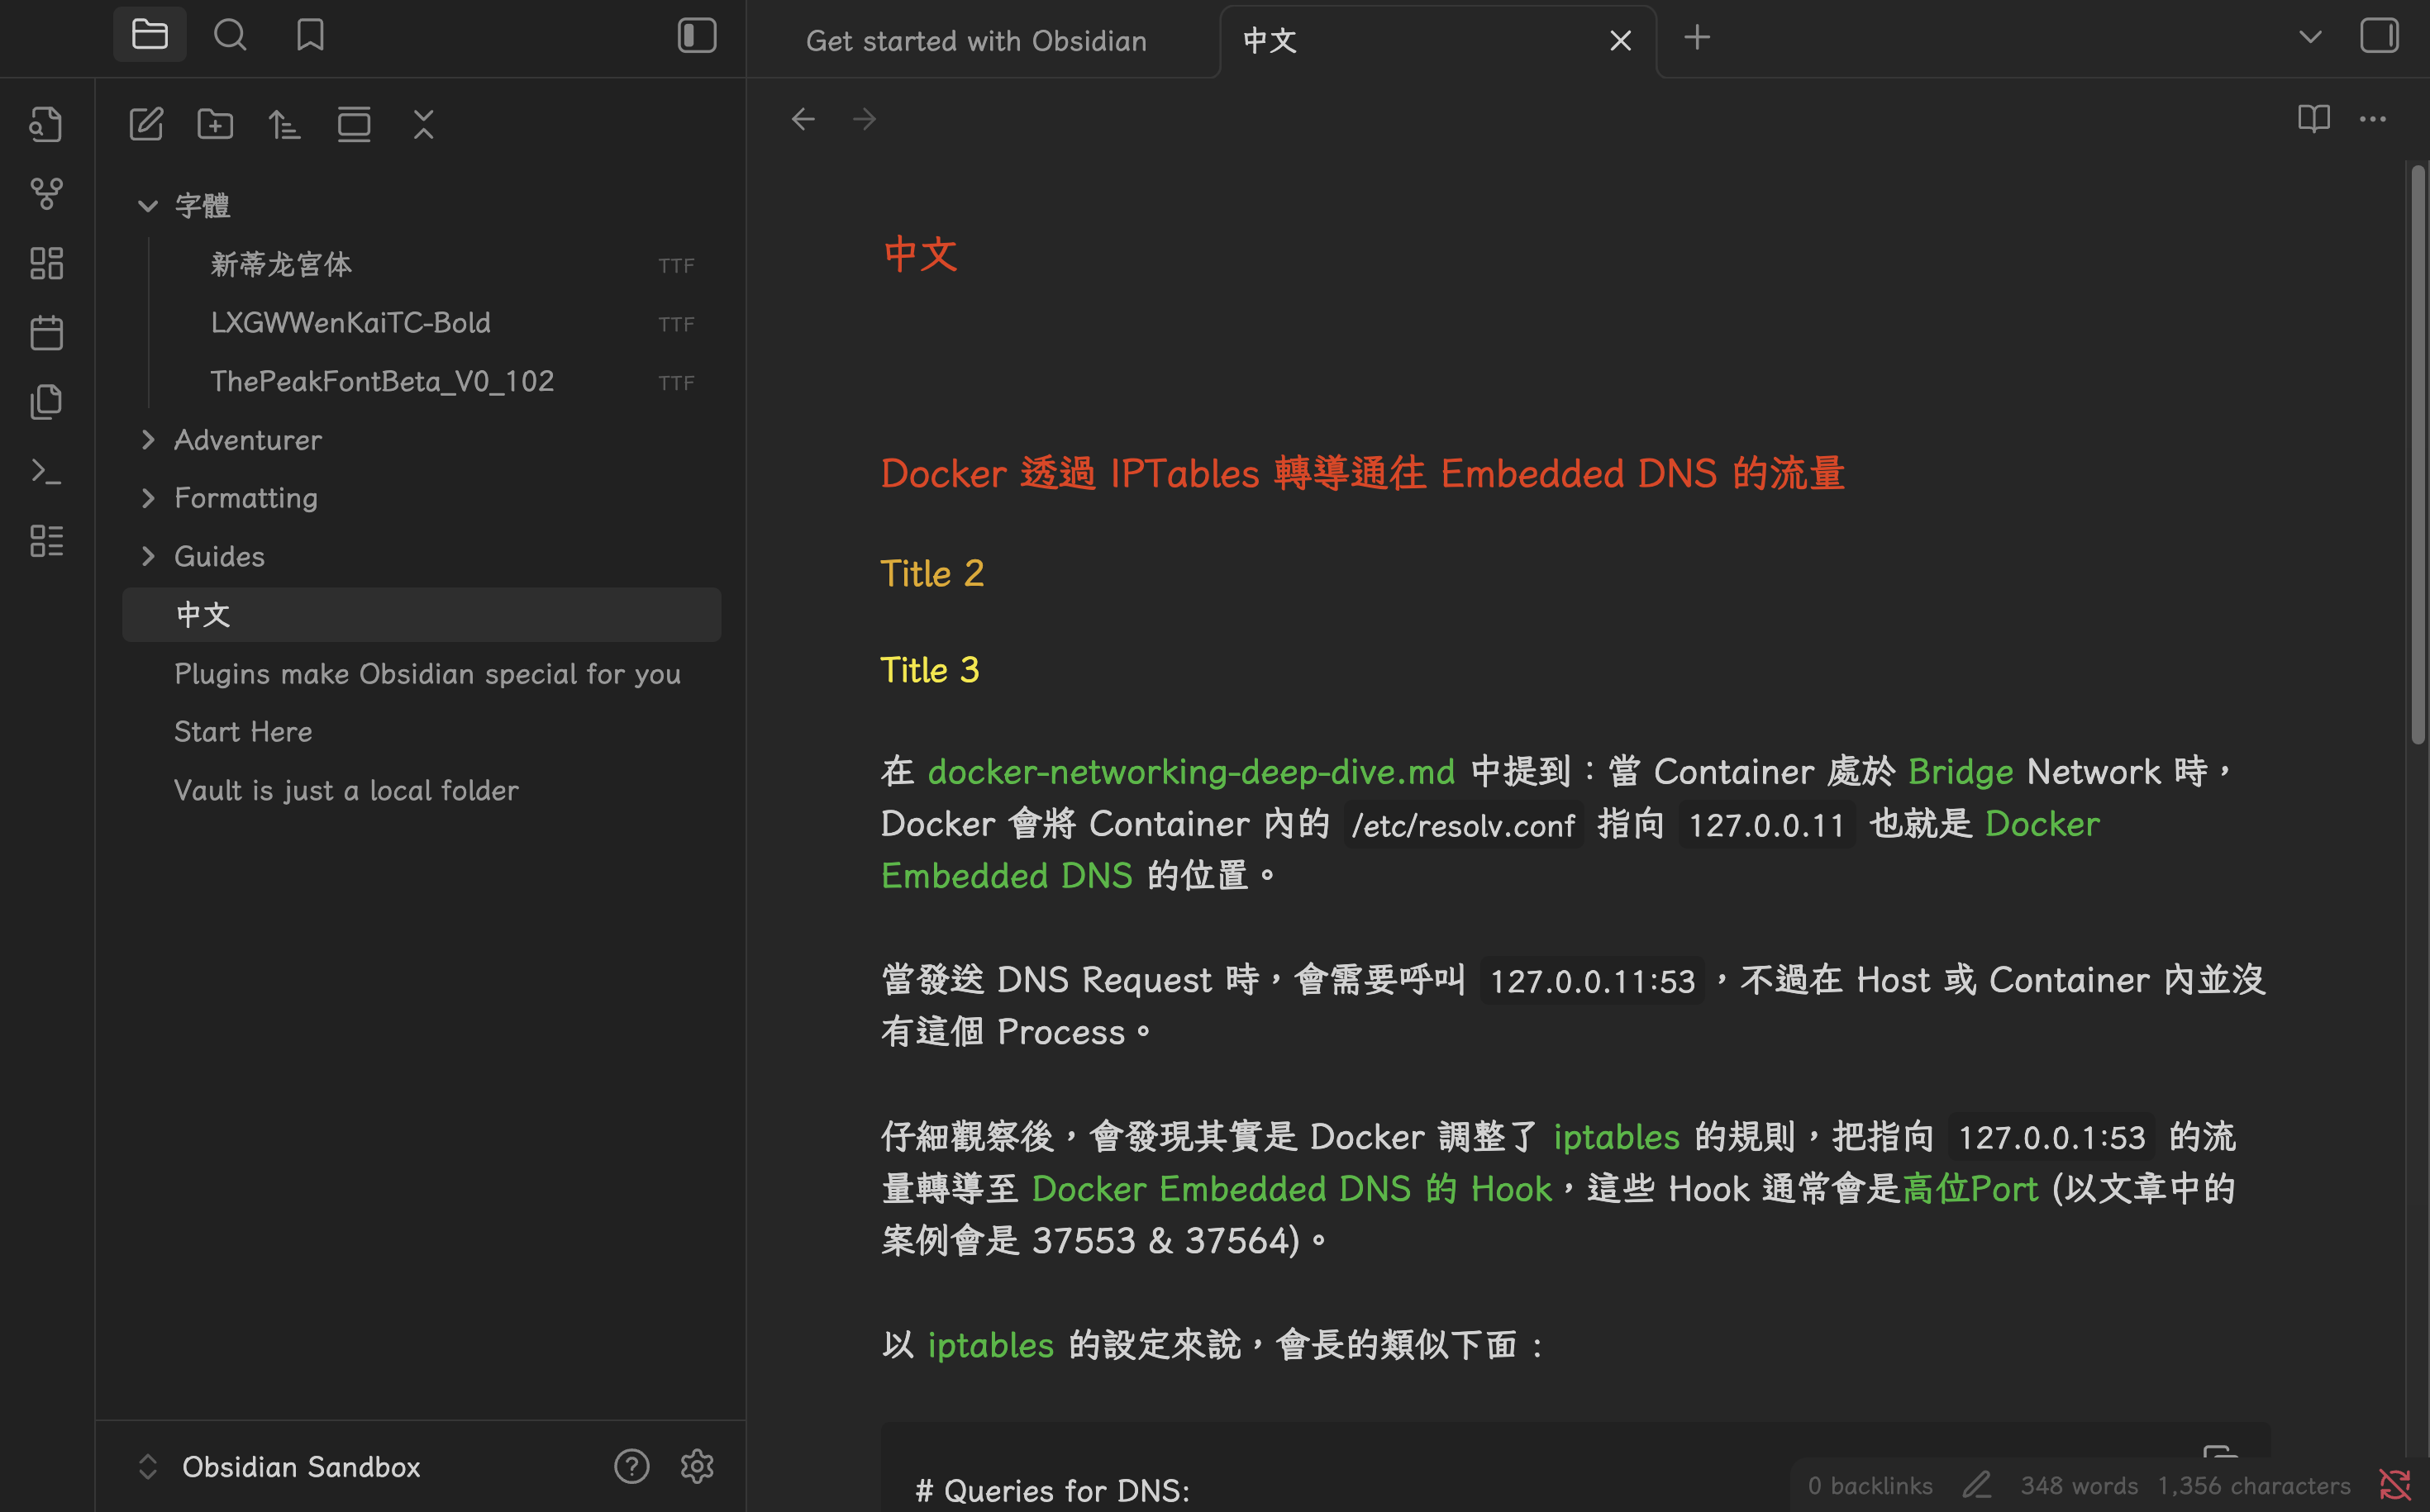
Task: Create a new folder
Action: click(x=215, y=124)
